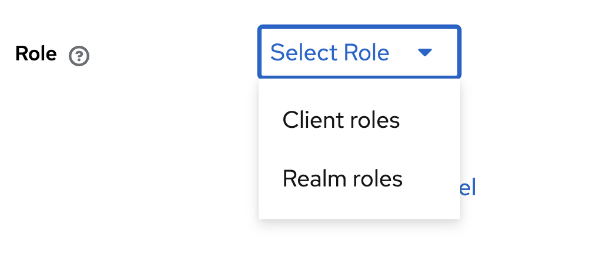Select the Client roles option
Screen dimensions: 596x258
(341, 120)
